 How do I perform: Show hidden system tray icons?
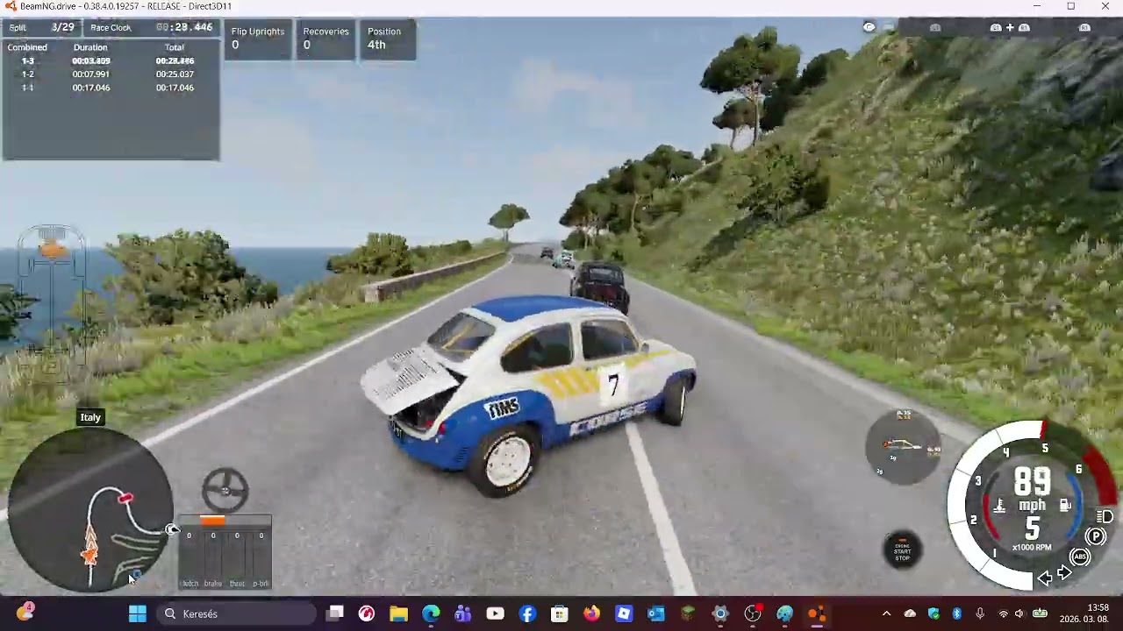point(886,613)
